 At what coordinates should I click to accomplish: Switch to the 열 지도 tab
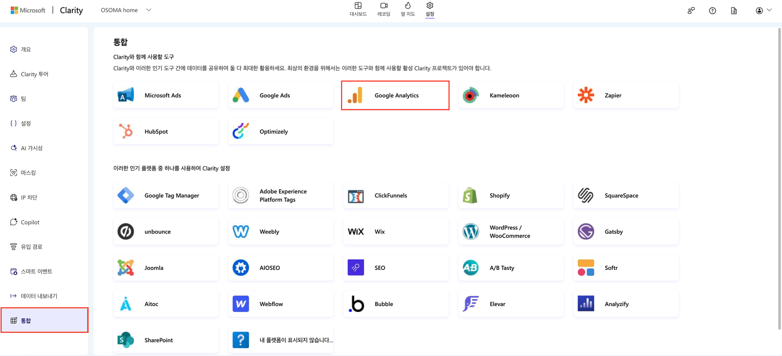[408, 9]
